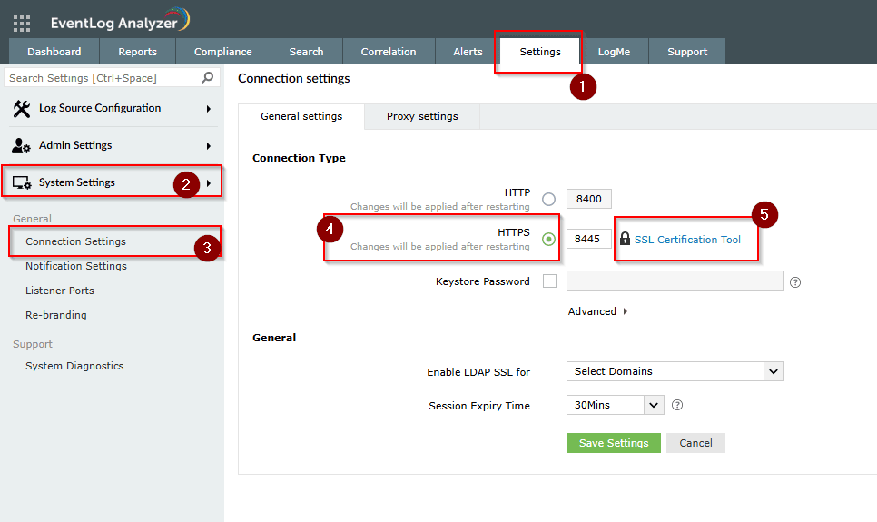Click the Admin Settings user-gear icon
The width and height of the screenshot is (877, 522).
coord(23,146)
